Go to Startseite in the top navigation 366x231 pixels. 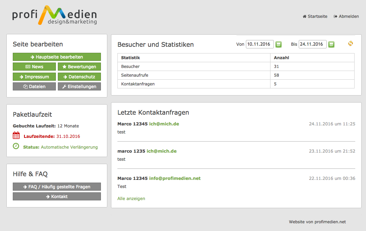pyautogui.click(x=315, y=16)
